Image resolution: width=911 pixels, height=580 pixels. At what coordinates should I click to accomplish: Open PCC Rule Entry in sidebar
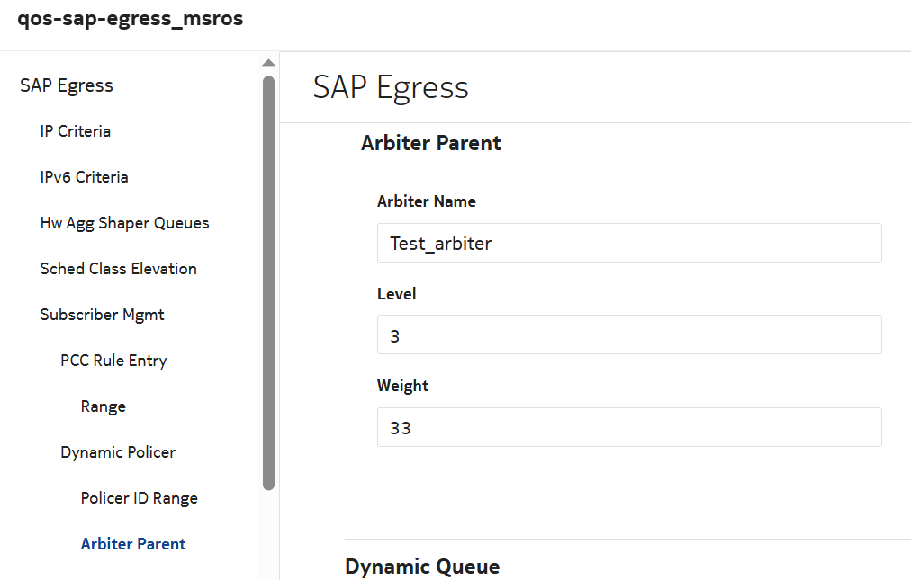(113, 361)
